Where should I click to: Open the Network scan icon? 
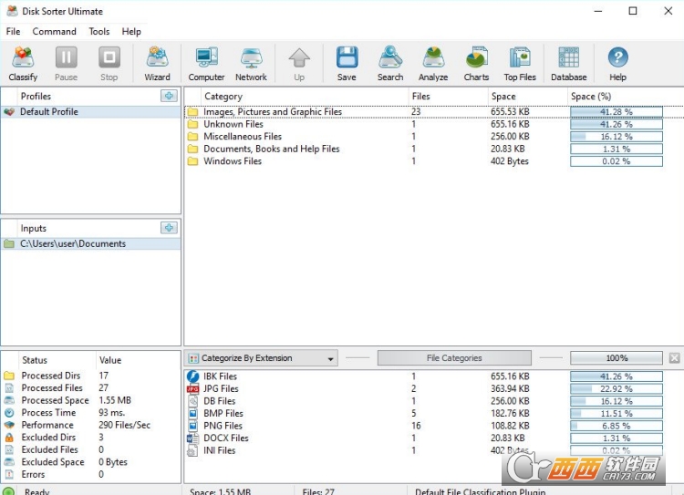click(x=251, y=63)
